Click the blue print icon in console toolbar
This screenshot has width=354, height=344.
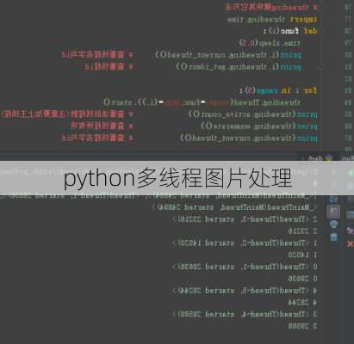point(333,224)
